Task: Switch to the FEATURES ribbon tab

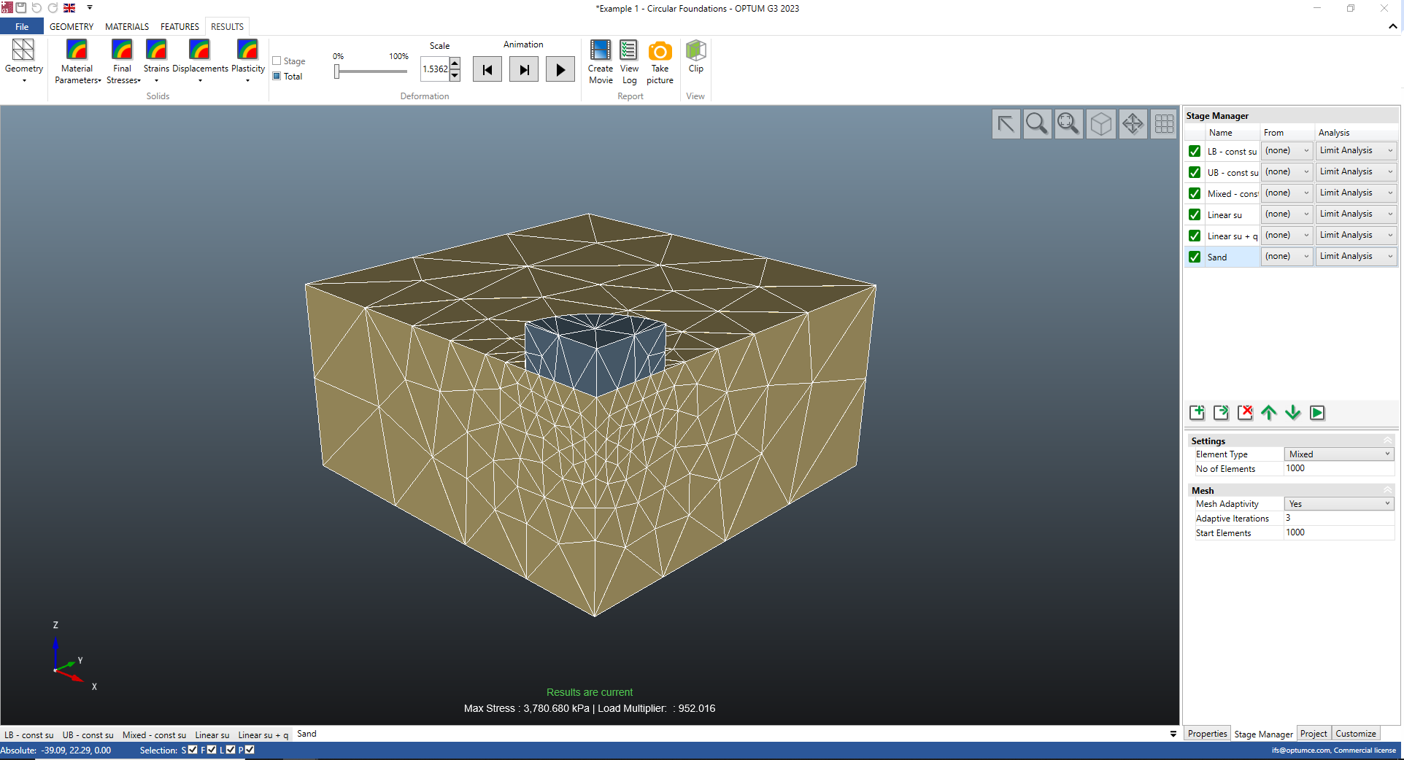Action: tap(180, 27)
